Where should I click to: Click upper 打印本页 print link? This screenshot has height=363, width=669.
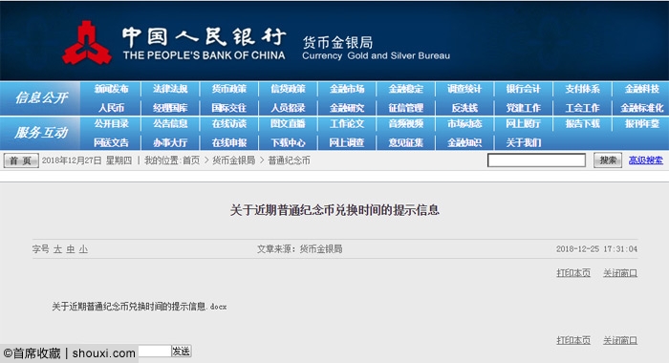573,273
